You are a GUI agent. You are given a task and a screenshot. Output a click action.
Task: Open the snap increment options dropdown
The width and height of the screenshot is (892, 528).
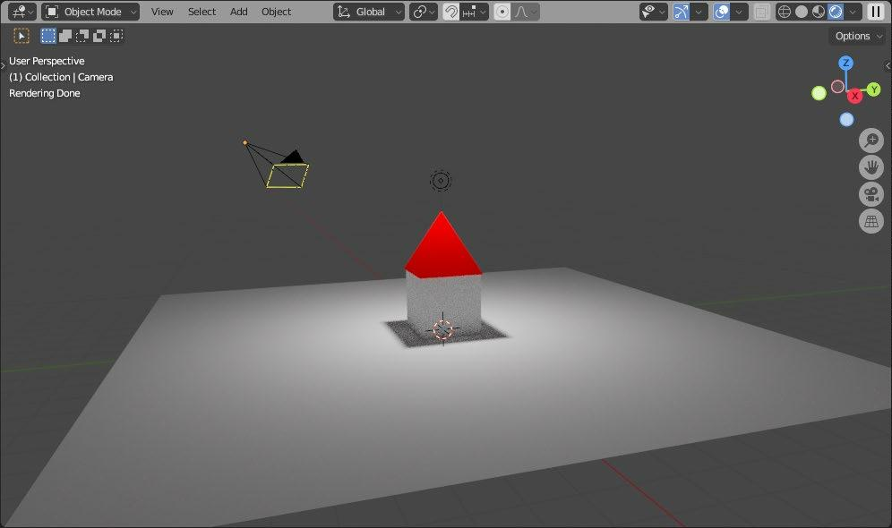pos(475,12)
